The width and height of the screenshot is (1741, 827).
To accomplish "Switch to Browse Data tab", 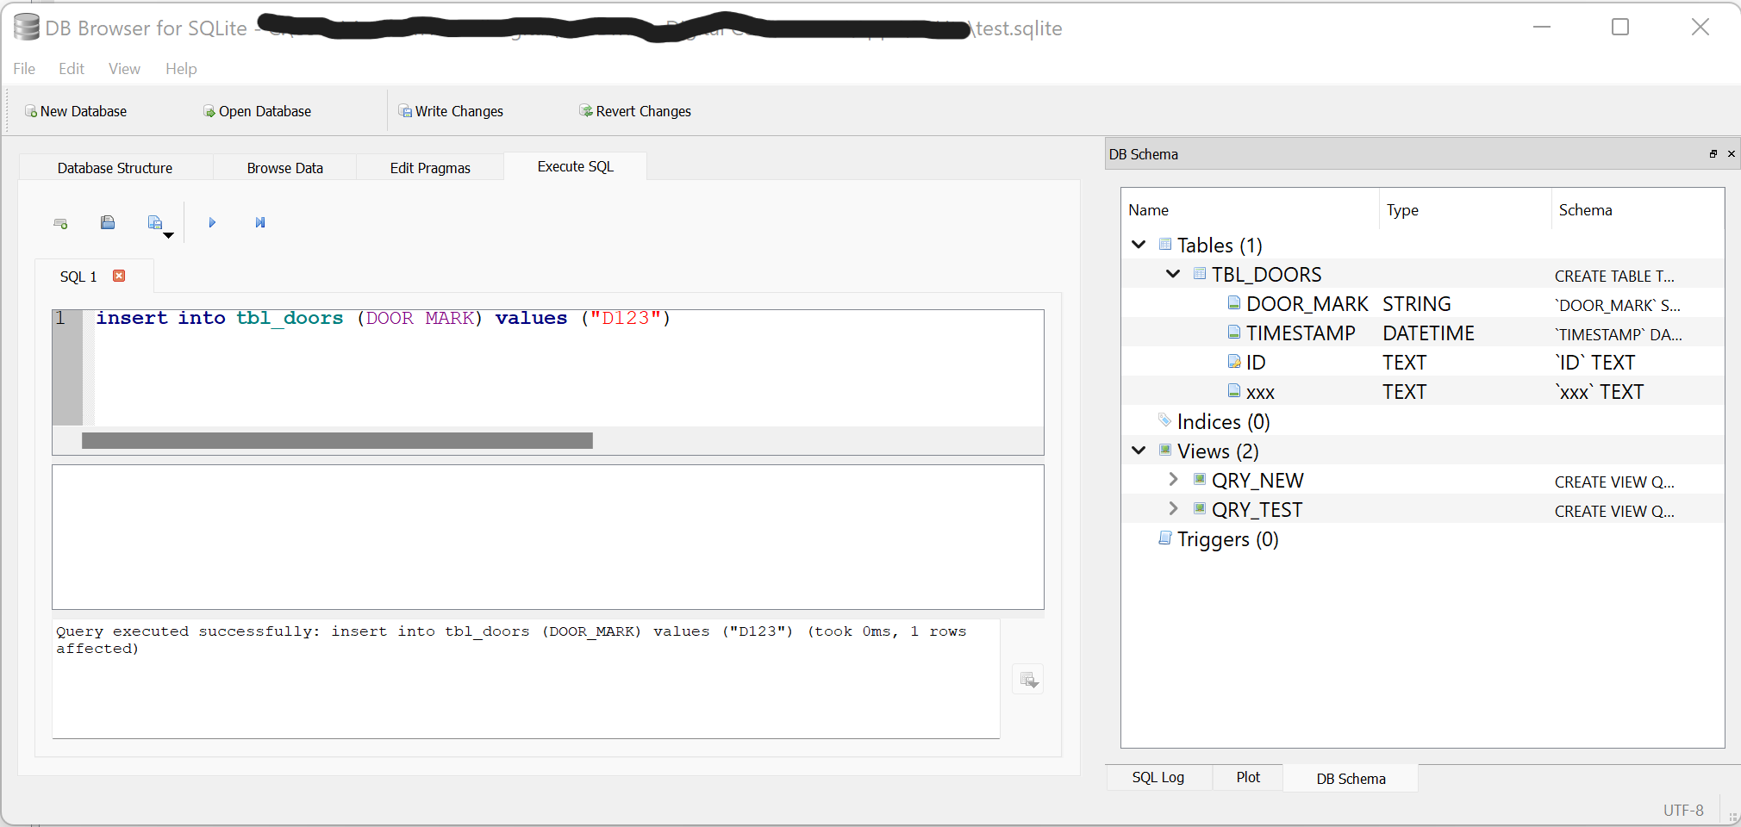I will [284, 168].
